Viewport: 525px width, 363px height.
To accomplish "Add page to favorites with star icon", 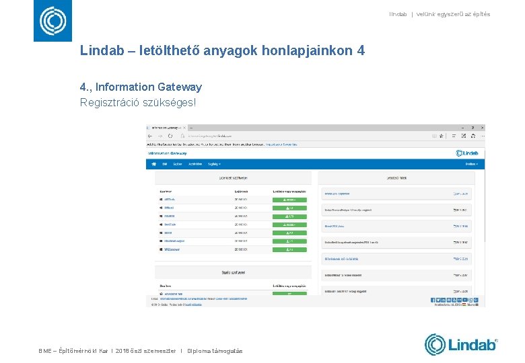I will point(442,136).
